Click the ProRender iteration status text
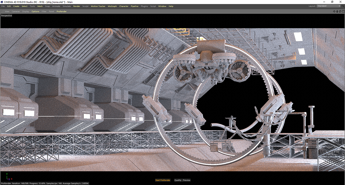345x185 pixels. tap(45, 183)
